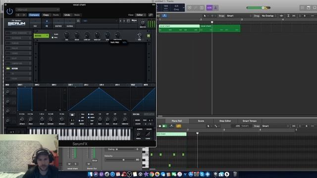
Task: Click the reverb Mix knob
Action: (140, 35)
